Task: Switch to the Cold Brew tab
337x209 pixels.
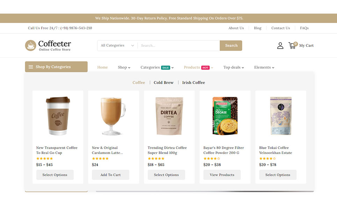Action: (163, 83)
